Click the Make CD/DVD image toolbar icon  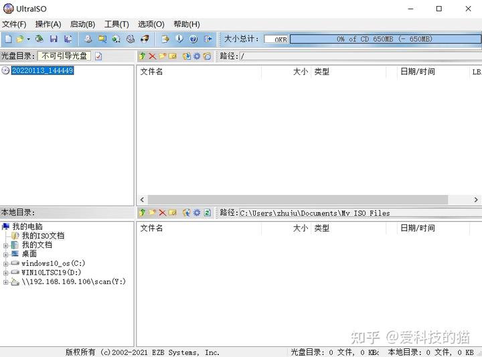point(88,39)
